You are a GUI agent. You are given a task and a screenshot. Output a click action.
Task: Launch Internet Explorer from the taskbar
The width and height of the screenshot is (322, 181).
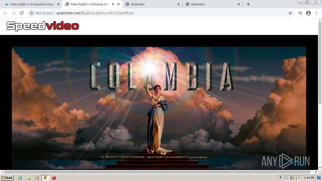click(x=20, y=178)
